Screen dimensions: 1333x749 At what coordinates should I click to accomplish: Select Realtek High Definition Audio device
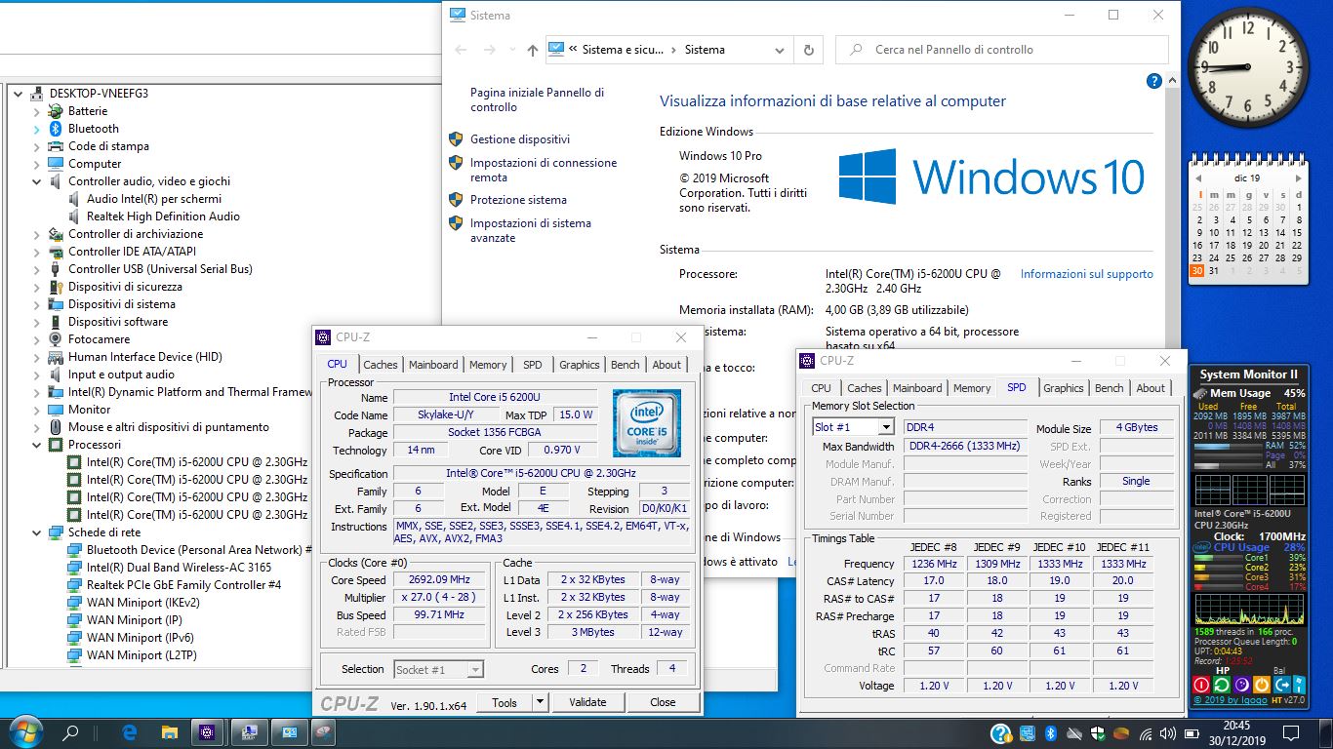pos(163,217)
